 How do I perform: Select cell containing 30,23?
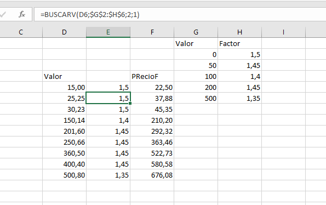tap(64, 110)
